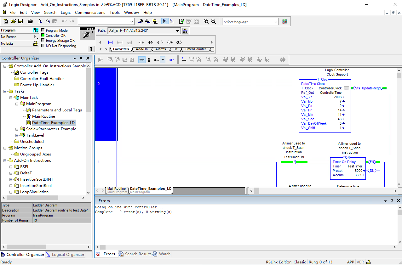Open the Tools menu
The image size is (402, 265).
115,13
